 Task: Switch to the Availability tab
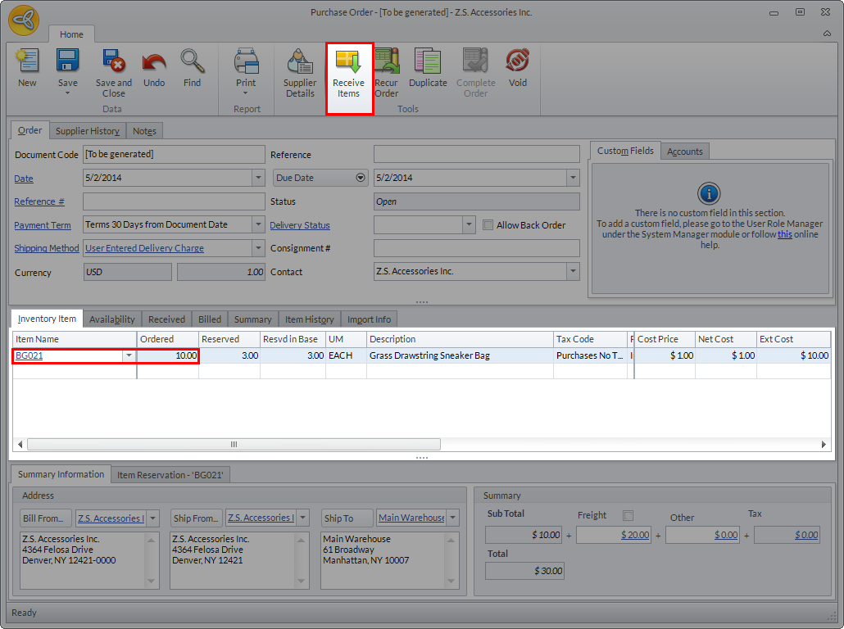coord(112,319)
